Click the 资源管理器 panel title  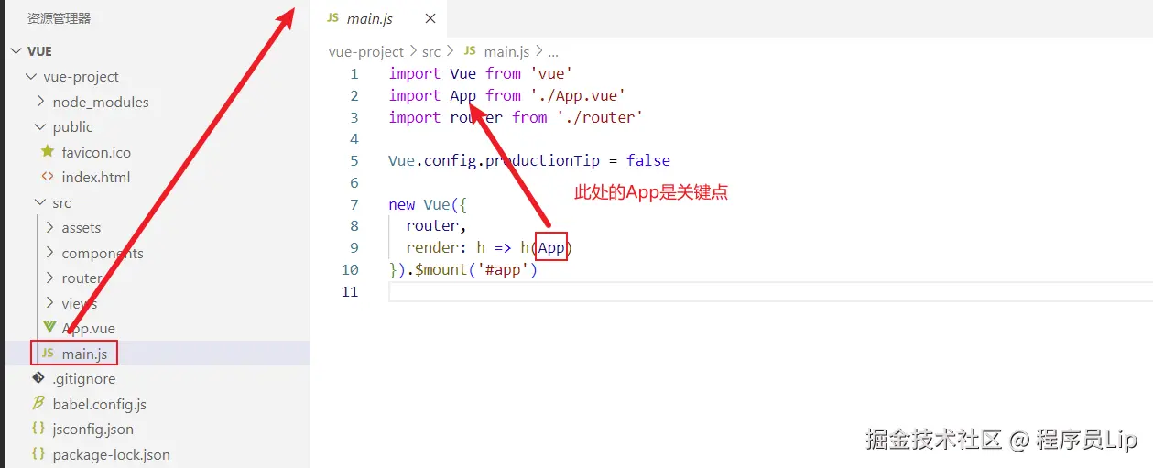[x=59, y=18]
